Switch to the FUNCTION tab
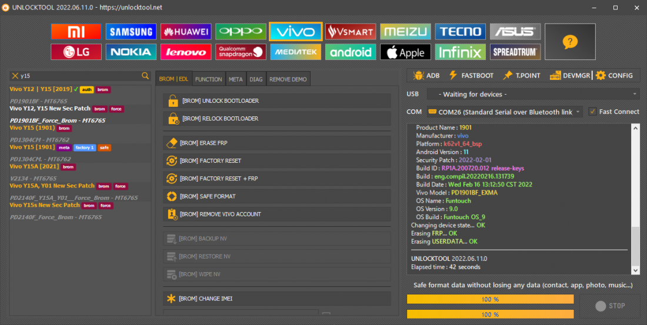This screenshot has width=647, height=325. coord(208,79)
